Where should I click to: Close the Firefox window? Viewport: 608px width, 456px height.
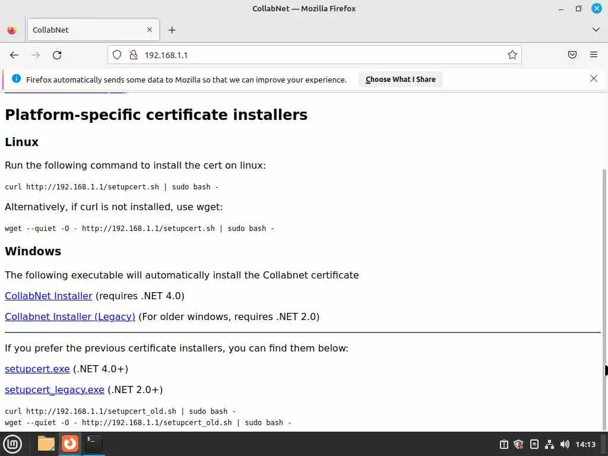coord(597,8)
